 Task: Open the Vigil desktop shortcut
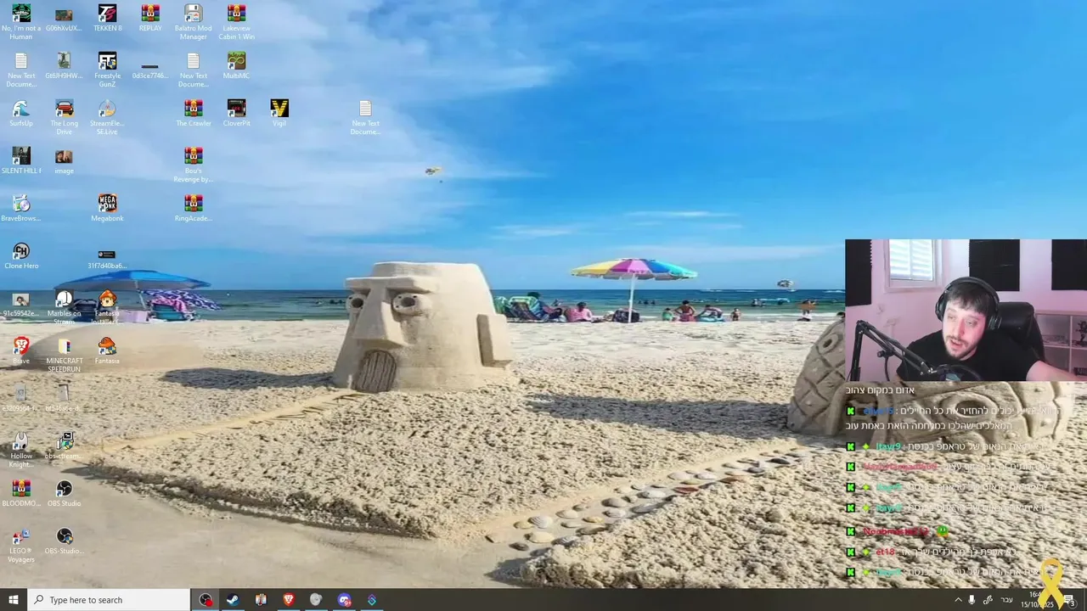point(279,113)
